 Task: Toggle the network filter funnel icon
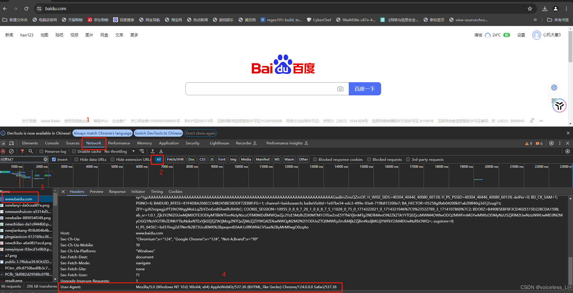[22, 151]
